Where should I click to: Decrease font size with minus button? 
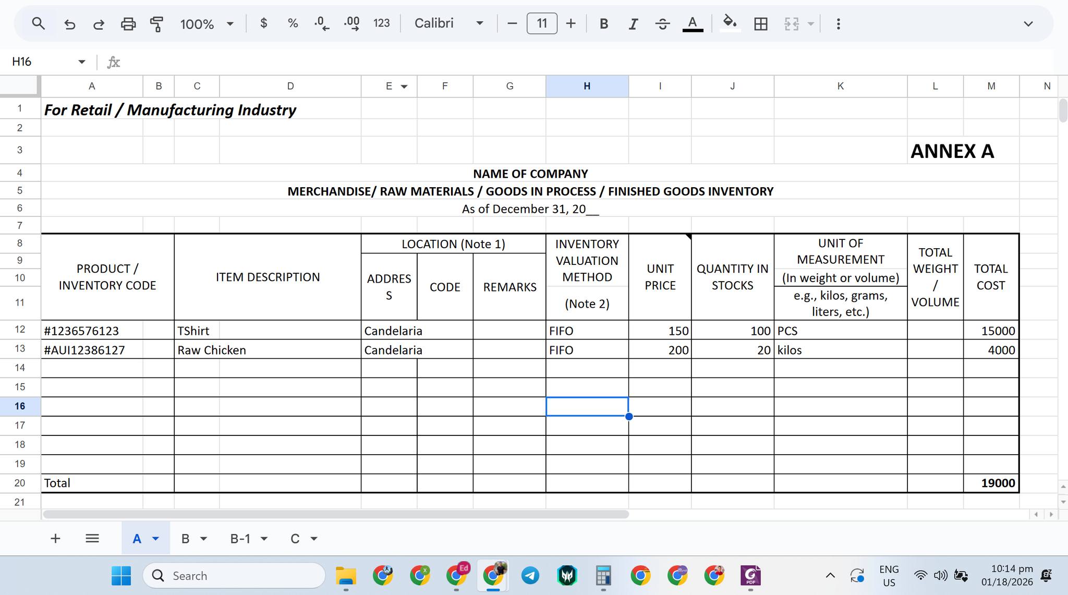(512, 23)
